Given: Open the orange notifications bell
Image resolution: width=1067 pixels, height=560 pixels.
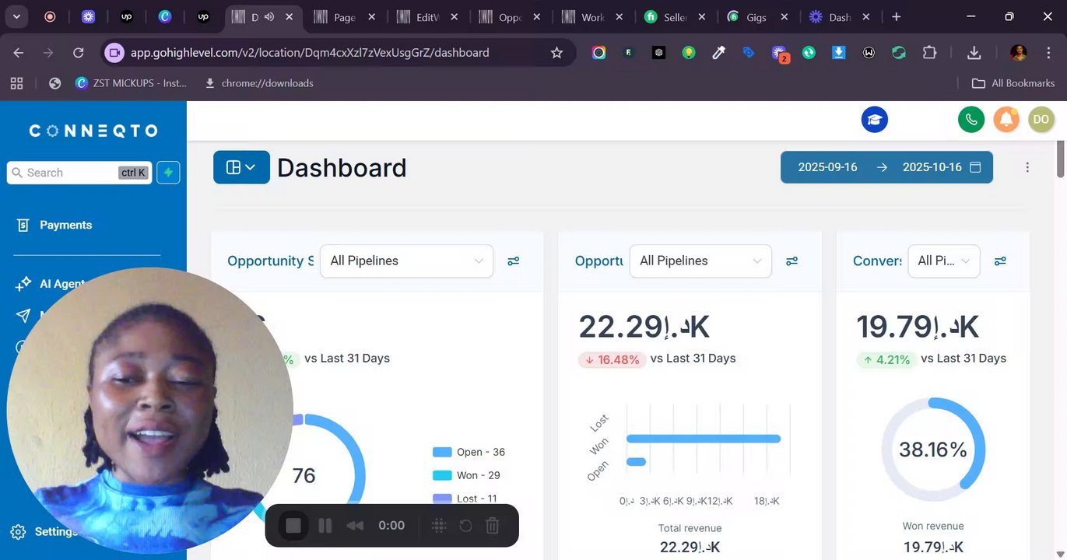Looking at the screenshot, I should point(1006,119).
